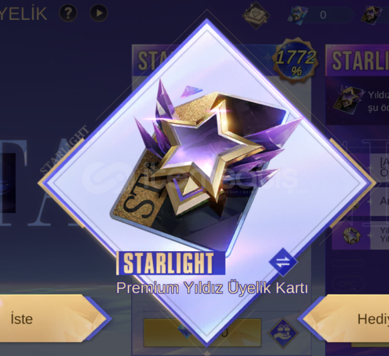Play the Starlight membership intro video
Viewport: 389px width, 356px height.
click(x=99, y=12)
